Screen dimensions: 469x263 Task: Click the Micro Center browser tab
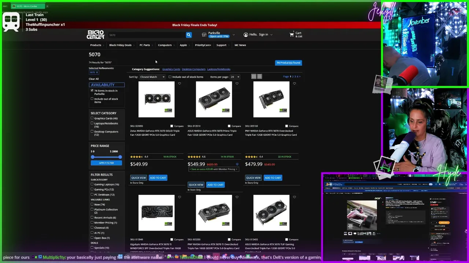28,6
